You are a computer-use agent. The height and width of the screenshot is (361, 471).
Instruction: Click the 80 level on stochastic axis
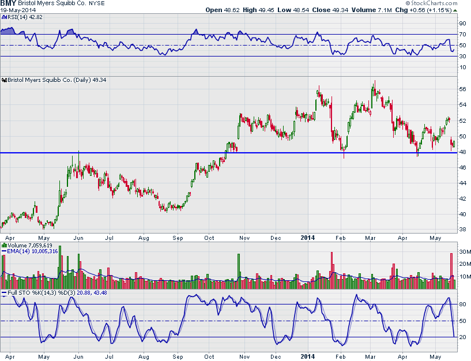click(x=463, y=304)
